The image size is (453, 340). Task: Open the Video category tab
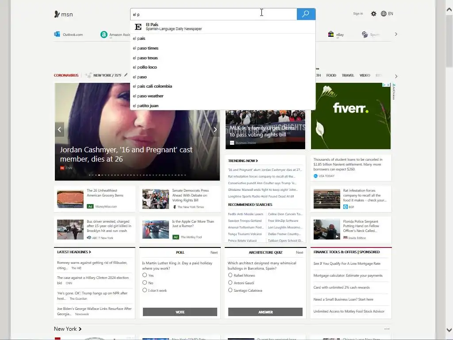tap(365, 75)
